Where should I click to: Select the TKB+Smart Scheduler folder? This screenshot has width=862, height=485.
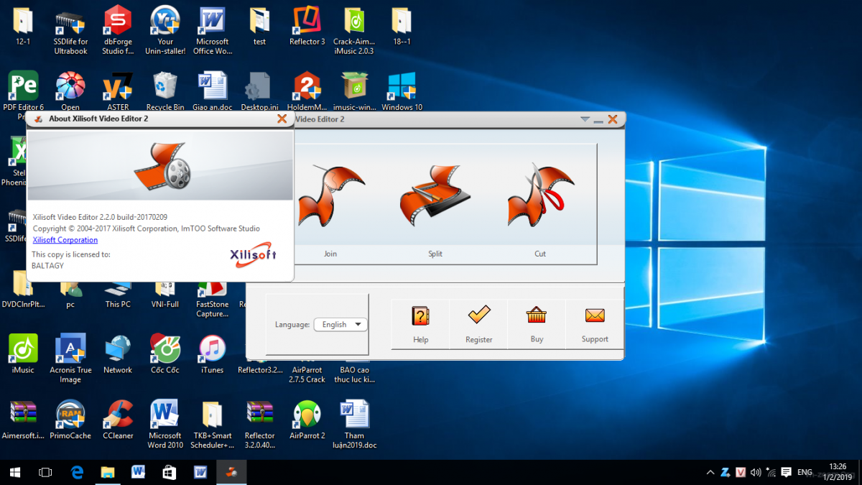pyautogui.click(x=213, y=424)
